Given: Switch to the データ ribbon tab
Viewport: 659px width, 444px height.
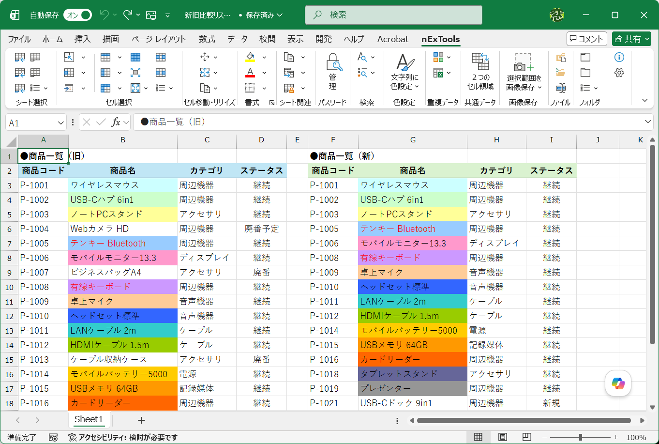Looking at the screenshot, I should 237,39.
